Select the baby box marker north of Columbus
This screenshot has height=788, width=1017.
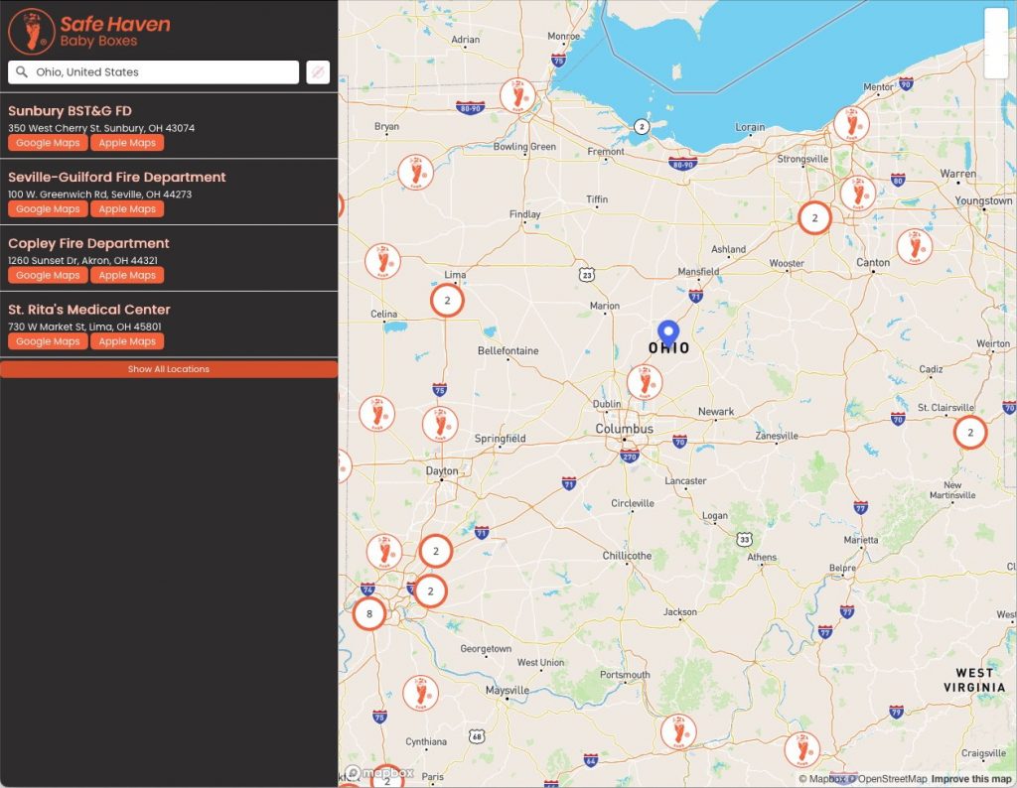coord(644,381)
